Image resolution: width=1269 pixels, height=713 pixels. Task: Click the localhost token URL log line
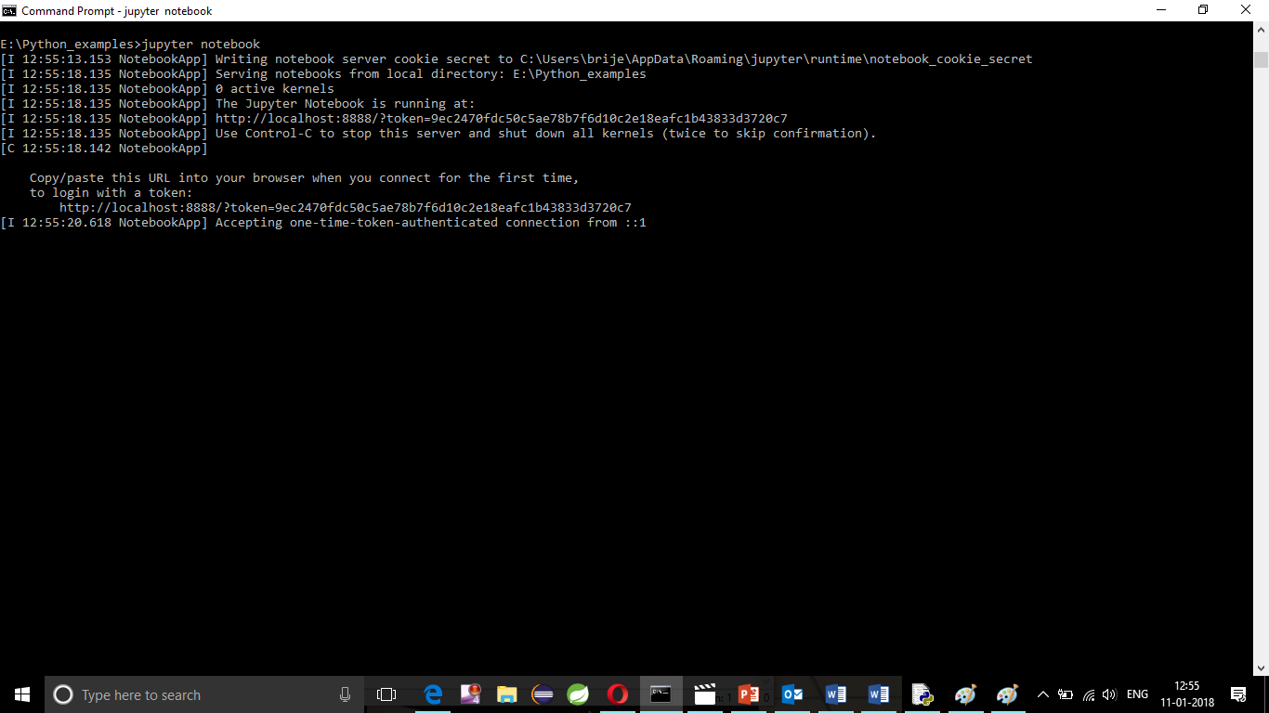click(394, 118)
